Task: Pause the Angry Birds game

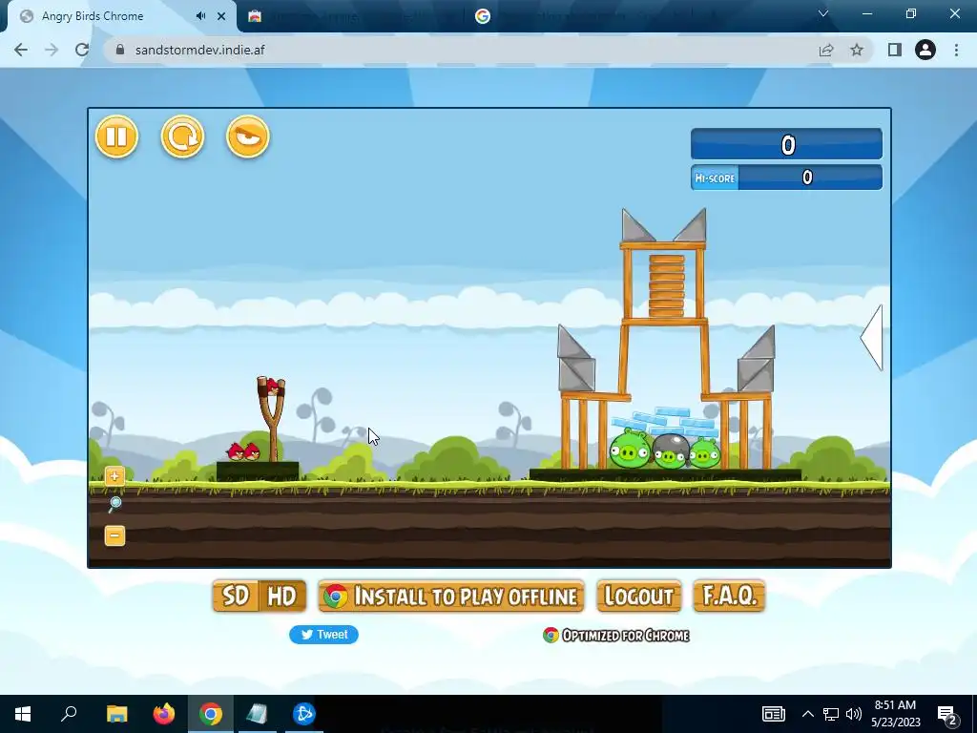Action: [x=116, y=136]
